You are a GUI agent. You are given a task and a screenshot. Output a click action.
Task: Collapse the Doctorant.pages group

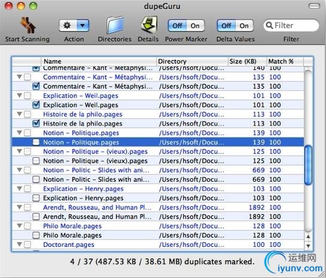19,245
